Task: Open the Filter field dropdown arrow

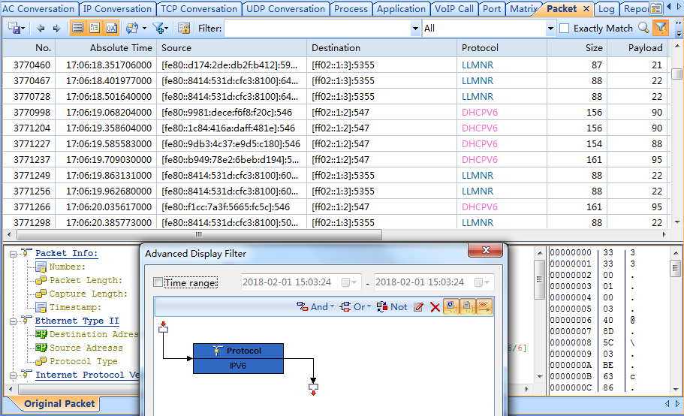Action: pyautogui.click(x=415, y=29)
